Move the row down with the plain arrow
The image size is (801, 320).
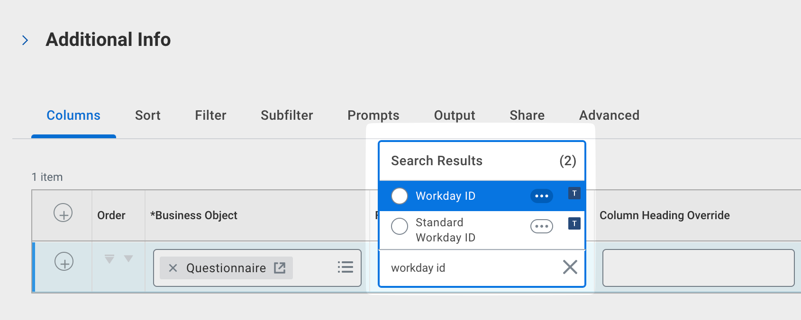point(128,258)
